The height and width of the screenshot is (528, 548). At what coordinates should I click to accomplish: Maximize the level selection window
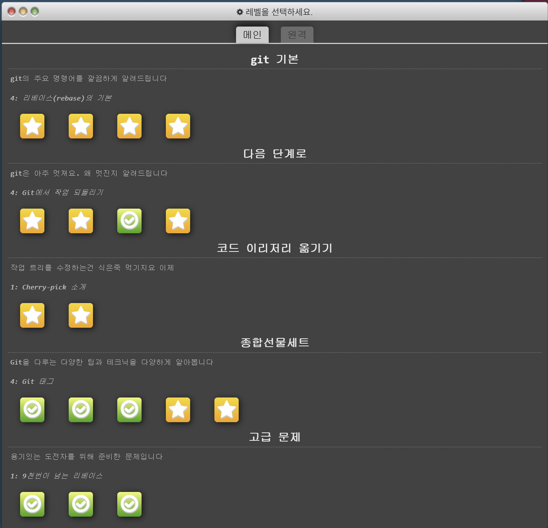pos(35,12)
